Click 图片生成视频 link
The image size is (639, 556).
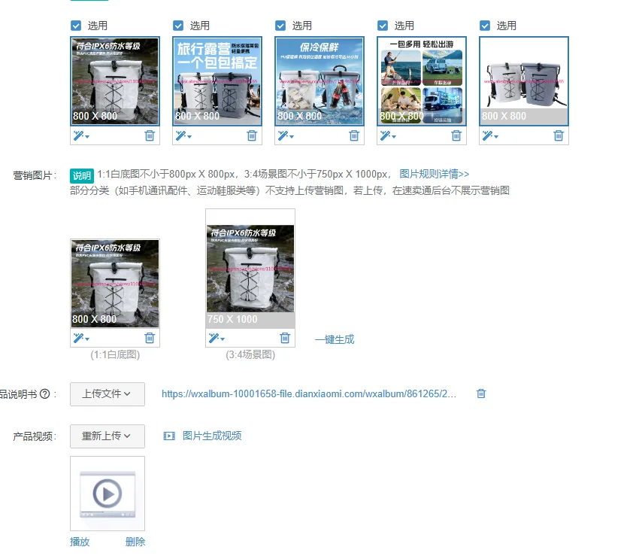(x=212, y=436)
